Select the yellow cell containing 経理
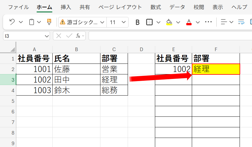 click(x=216, y=69)
